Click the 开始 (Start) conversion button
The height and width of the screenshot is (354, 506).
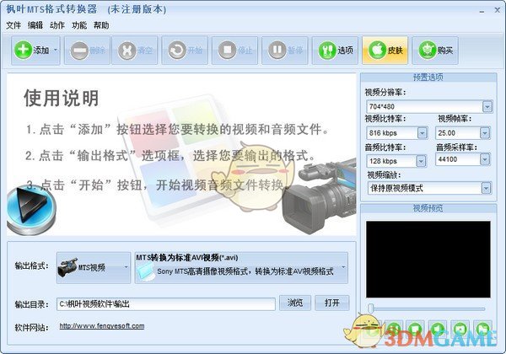pos(185,51)
